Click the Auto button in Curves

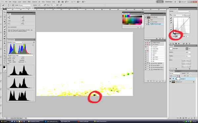click(187, 15)
